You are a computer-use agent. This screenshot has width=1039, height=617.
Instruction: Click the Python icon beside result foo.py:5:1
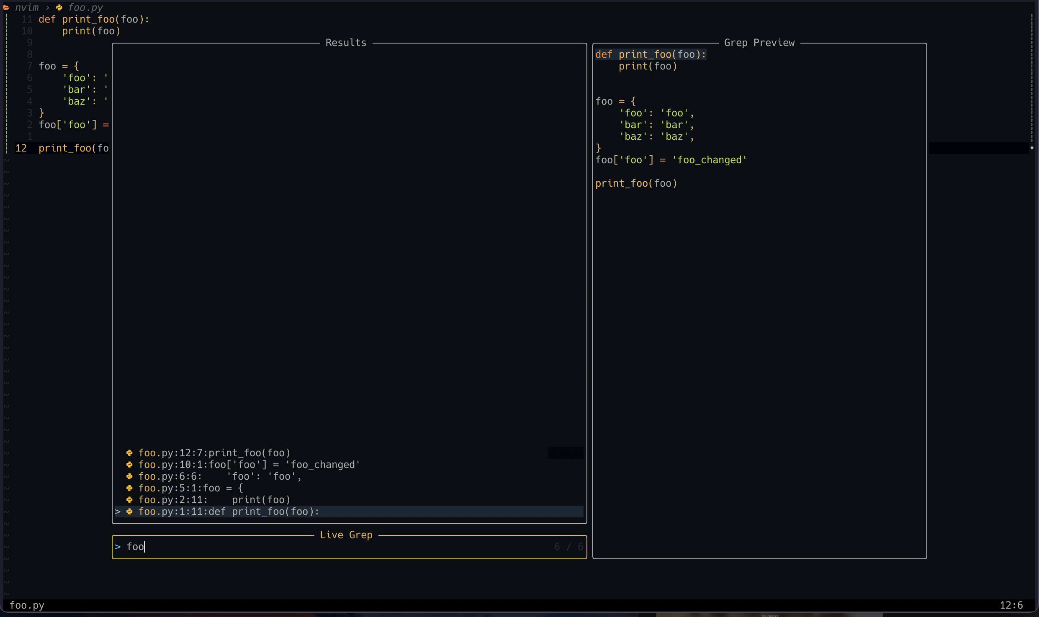130,488
